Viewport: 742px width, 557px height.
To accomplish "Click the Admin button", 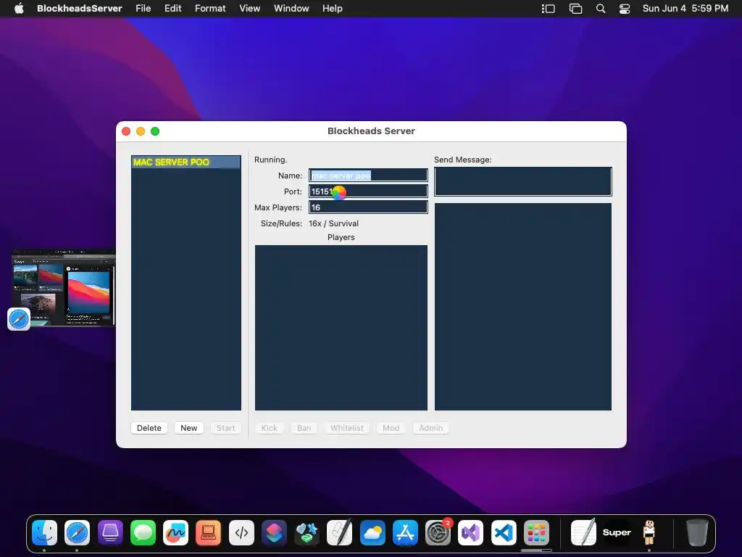I will pos(430,428).
